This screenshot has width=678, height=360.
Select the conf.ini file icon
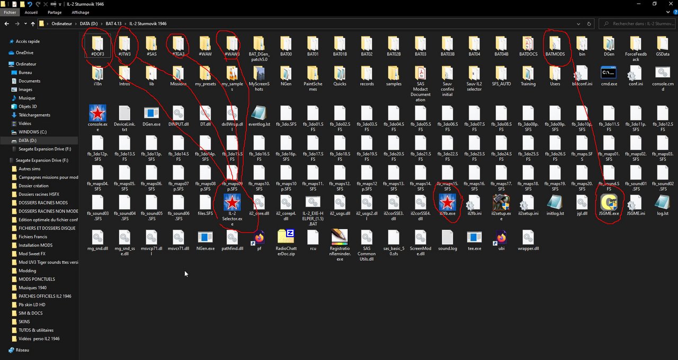pyautogui.click(x=635, y=73)
